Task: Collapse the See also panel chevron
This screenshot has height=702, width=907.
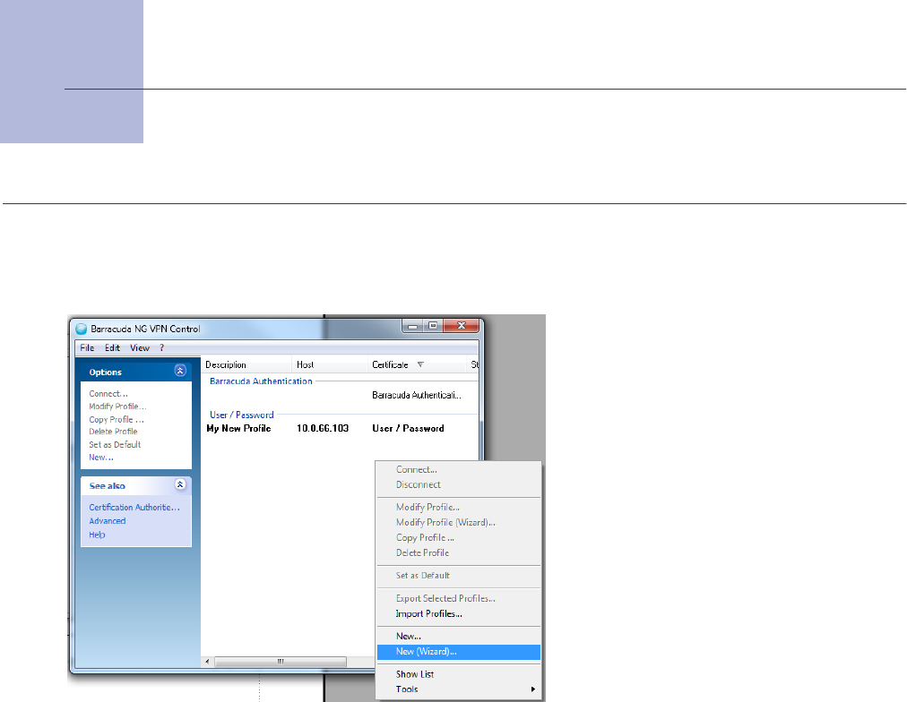Action: tap(180, 484)
